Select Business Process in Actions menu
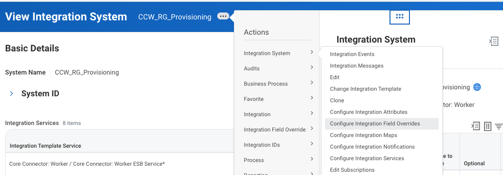The height and width of the screenshot is (175, 503). [x=265, y=84]
